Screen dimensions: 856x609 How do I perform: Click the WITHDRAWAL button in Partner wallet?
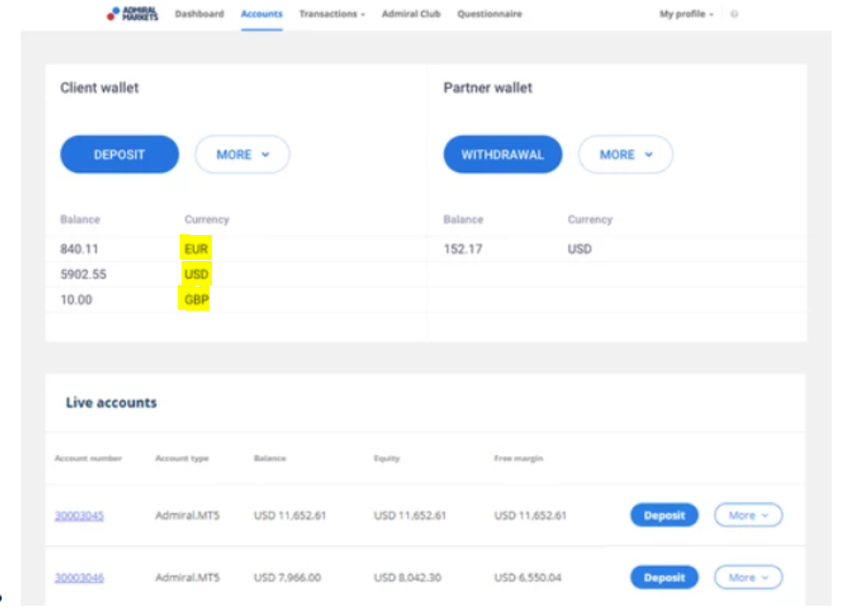pyautogui.click(x=503, y=155)
